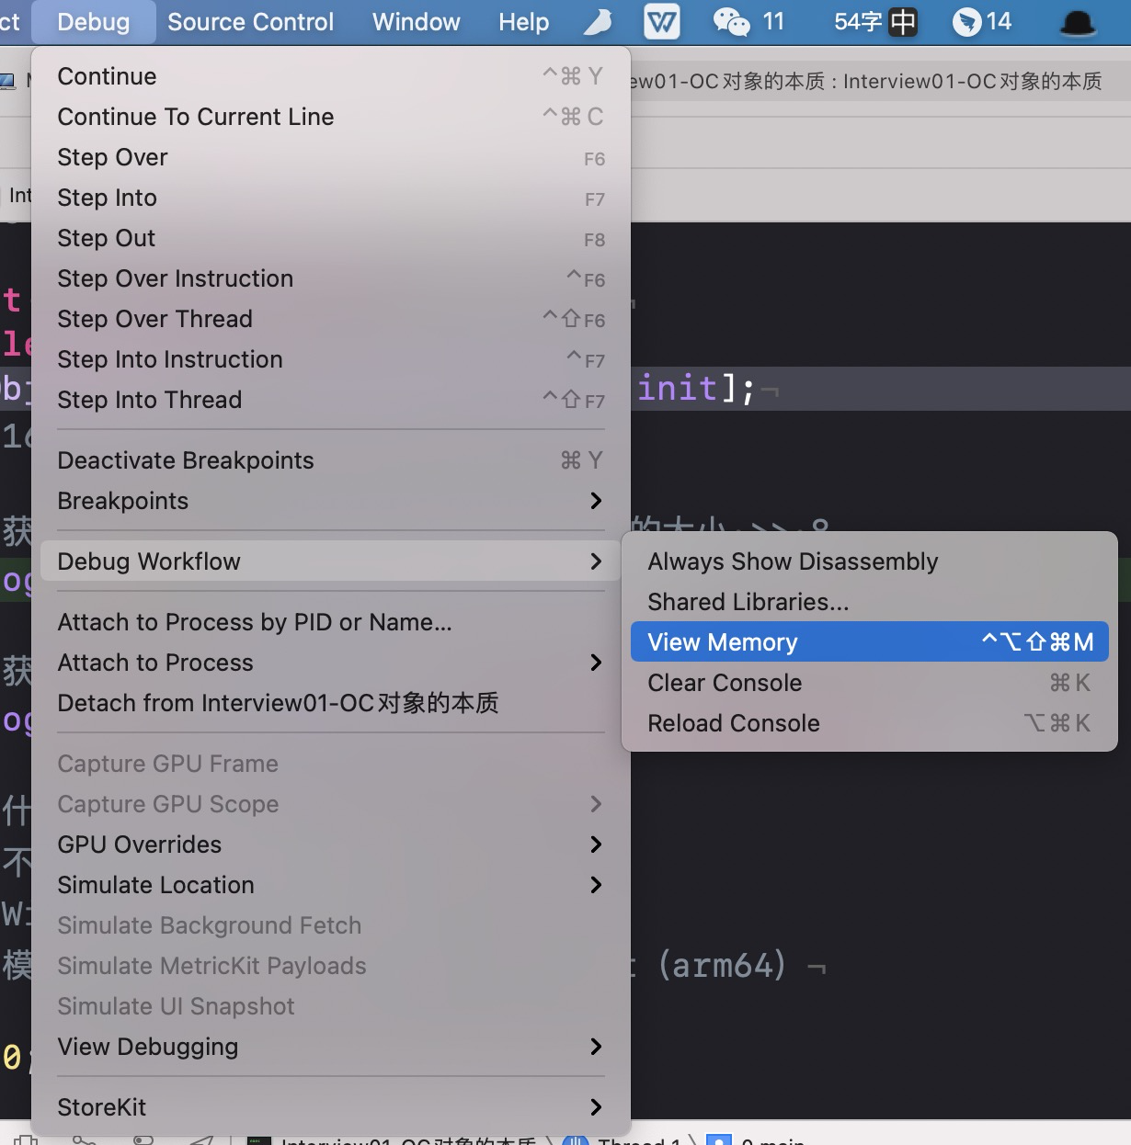Choose Attach to Process by PID or Name
The image size is (1131, 1145).
[331, 622]
